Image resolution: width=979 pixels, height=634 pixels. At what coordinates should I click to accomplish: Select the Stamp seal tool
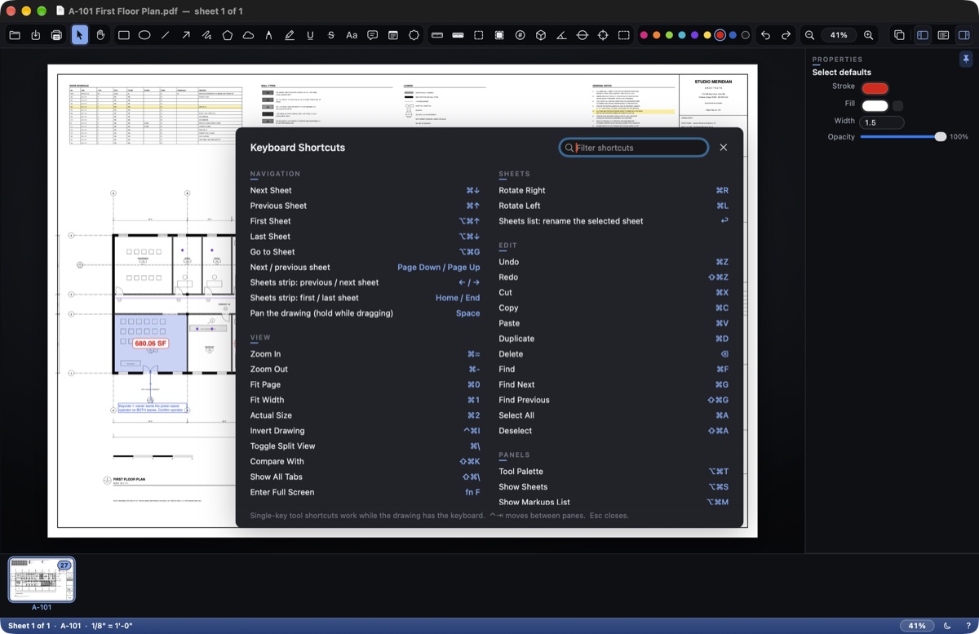pyautogui.click(x=414, y=35)
